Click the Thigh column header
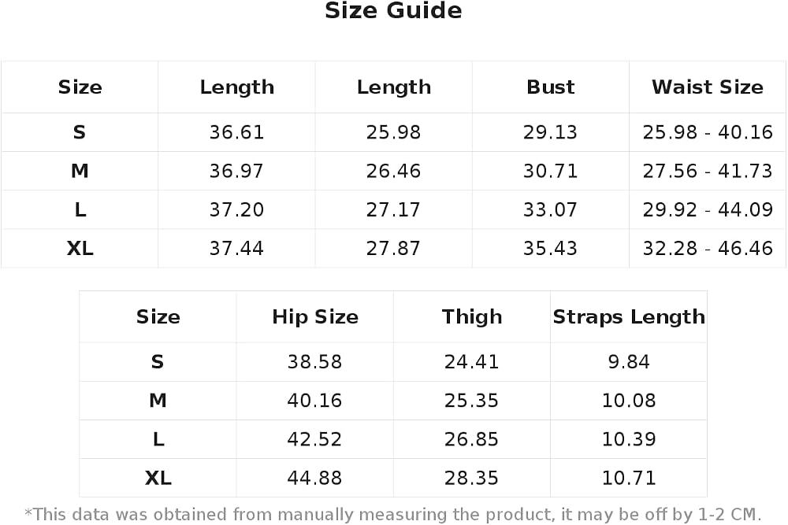 472,317
